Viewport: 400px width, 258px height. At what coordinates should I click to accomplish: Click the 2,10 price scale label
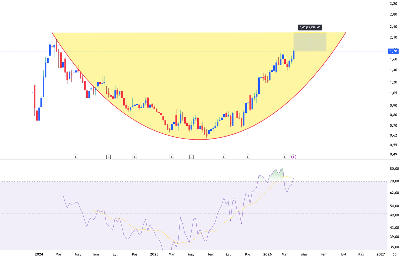[x=393, y=37]
